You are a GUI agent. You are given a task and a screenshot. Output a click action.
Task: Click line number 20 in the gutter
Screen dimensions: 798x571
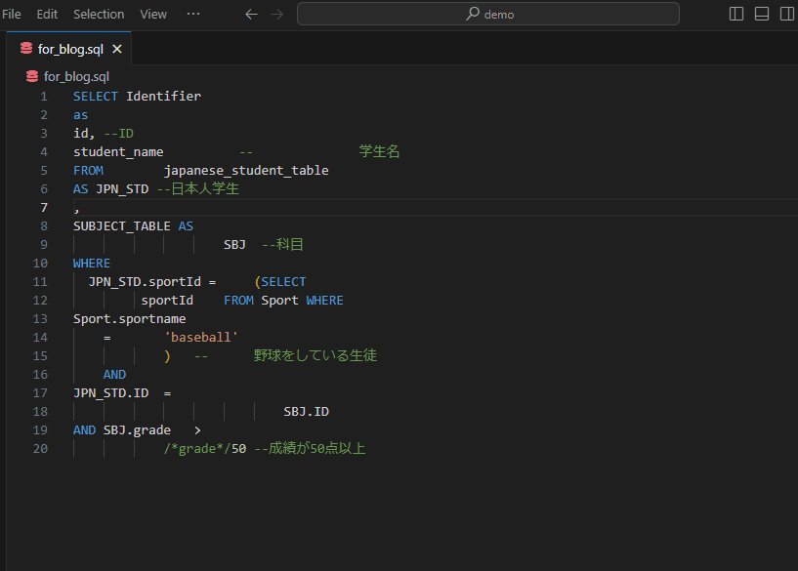[40, 449]
